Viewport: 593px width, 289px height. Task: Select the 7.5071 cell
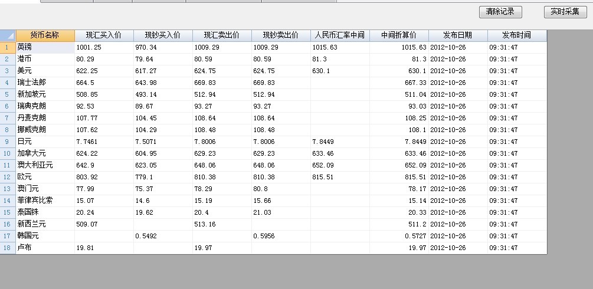163,142
